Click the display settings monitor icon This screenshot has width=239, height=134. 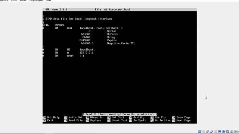(x=220, y=131)
